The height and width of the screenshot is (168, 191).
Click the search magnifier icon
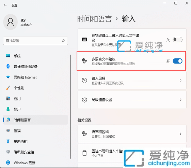[63, 41]
